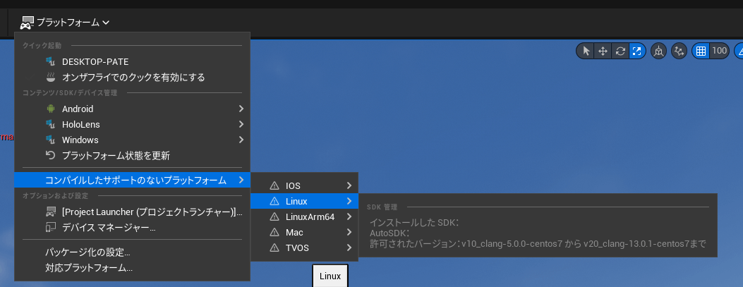Select Mac in unsupported platforms submenu

pos(304,233)
